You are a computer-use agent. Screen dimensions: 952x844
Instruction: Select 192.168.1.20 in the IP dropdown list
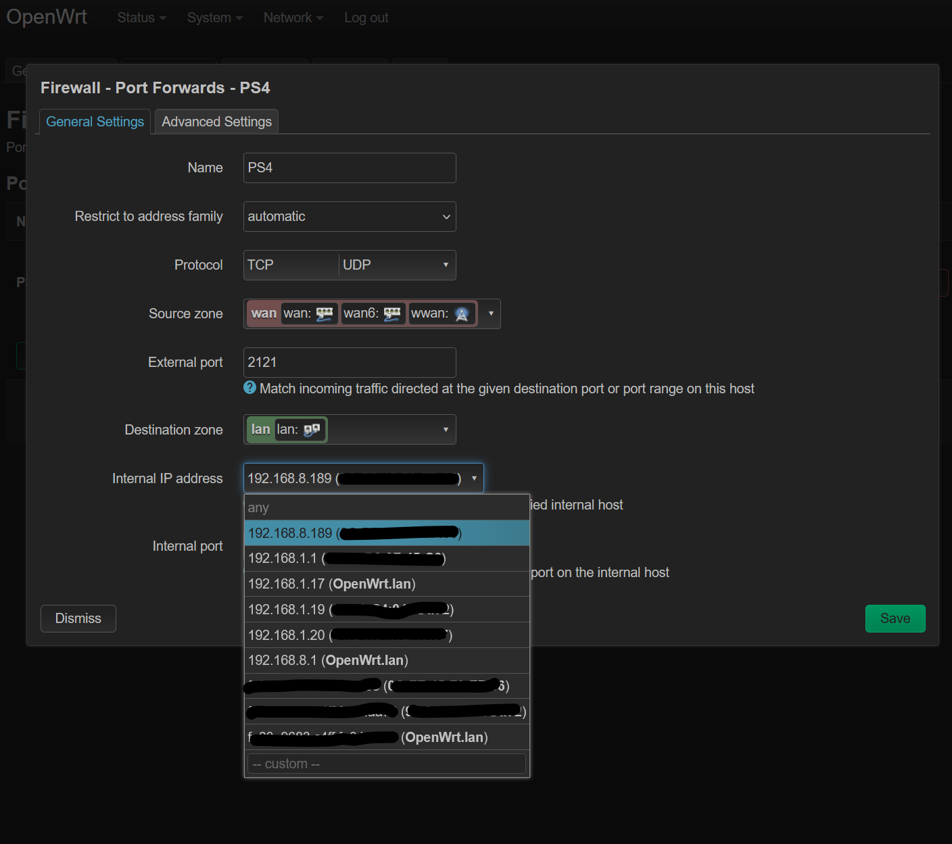click(387, 635)
